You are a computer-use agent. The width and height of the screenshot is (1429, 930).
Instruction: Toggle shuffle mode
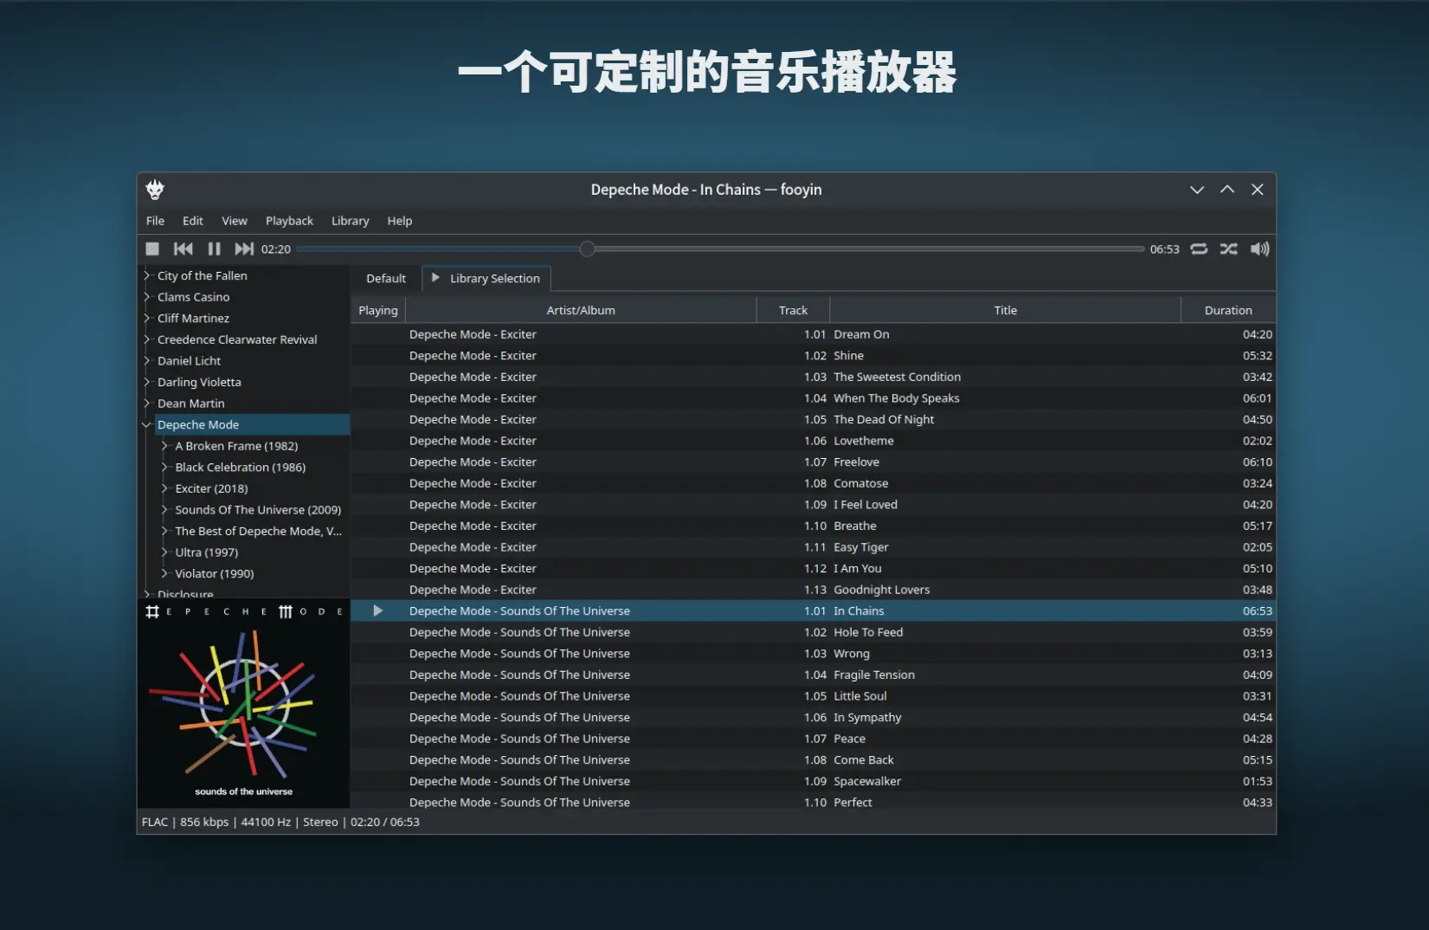click(1228, 249)
